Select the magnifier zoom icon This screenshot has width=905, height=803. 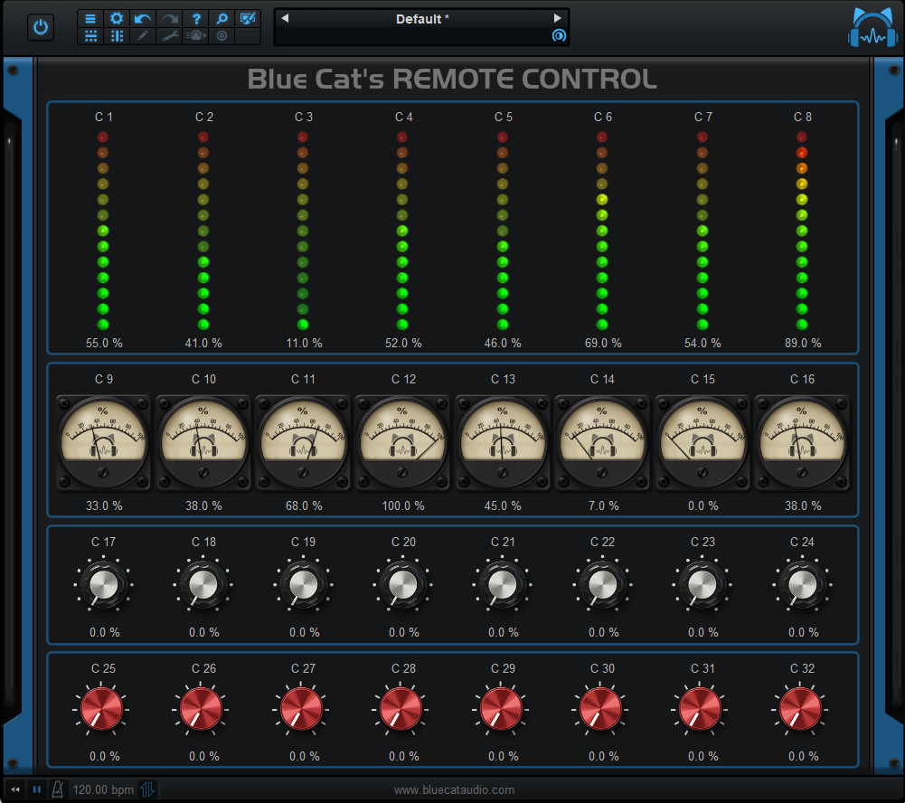tap(222, 18)
